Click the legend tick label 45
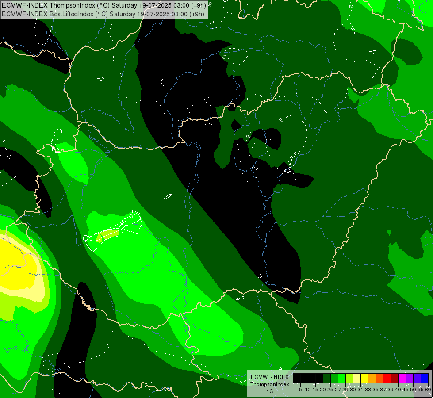 pyautogui.click(x=406, y=390)
